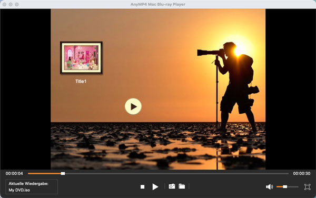This screenshot has width=316, height=198.
Task: Close the AnyMP4 player window
Action: 4,4
